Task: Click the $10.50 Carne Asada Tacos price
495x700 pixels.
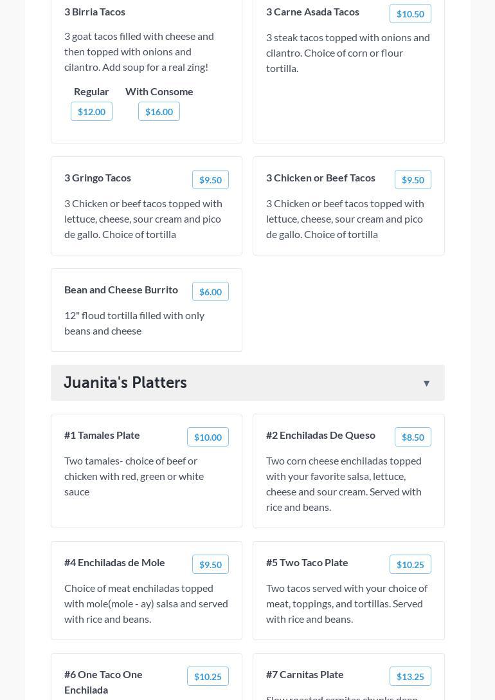Action: click(410, 14)
